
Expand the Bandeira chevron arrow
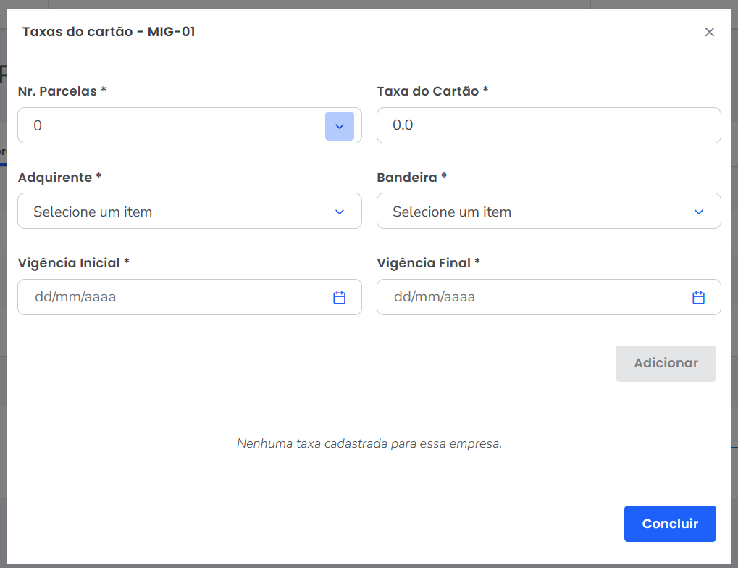pyautogui.click(x=698, y=212)
